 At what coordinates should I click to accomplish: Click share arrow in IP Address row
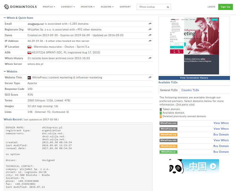tap(150, 41)
